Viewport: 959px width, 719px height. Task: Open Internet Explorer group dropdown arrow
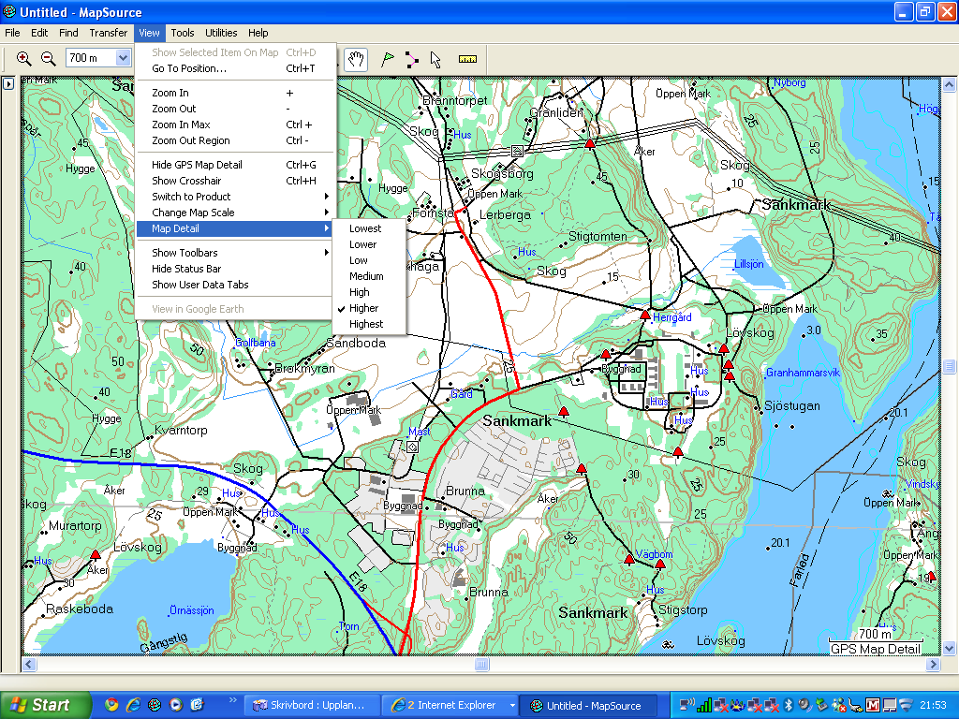[x=512, y=706]
